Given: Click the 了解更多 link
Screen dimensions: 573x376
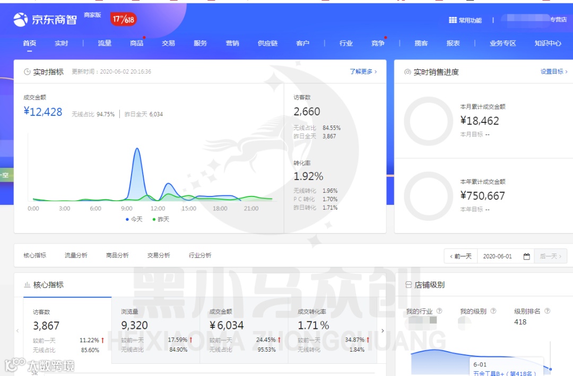Looking at the screenshot, I should (363, 71).
